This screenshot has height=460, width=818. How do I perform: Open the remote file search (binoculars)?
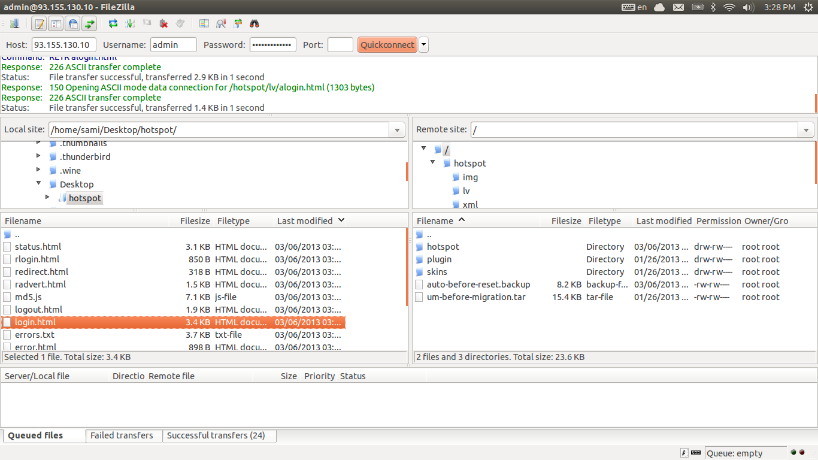[255, 24]
